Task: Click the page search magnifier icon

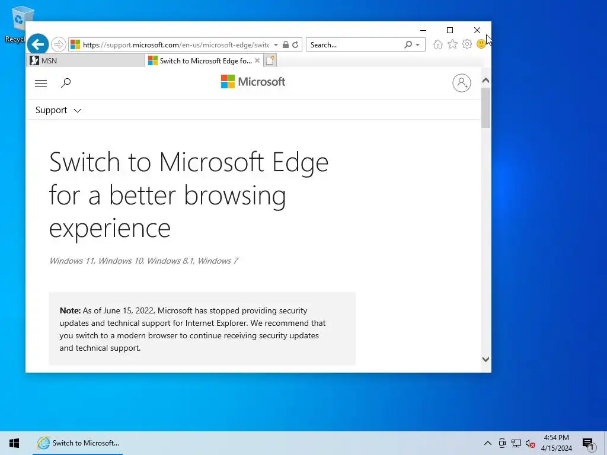Action: click(66, 82)
